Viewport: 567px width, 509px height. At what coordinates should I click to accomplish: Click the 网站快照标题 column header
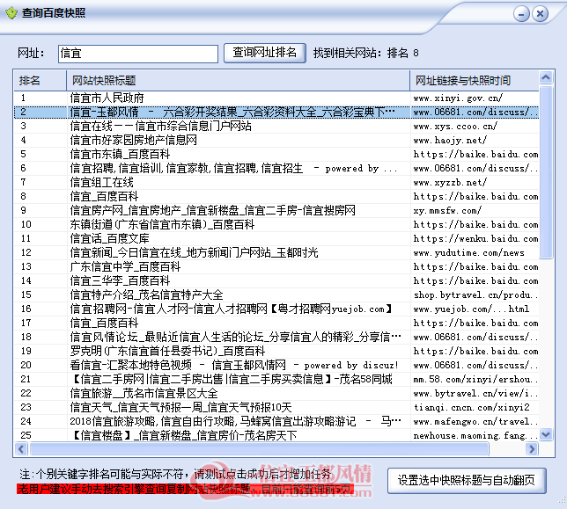pyautogui.click(x=238, y=81)
